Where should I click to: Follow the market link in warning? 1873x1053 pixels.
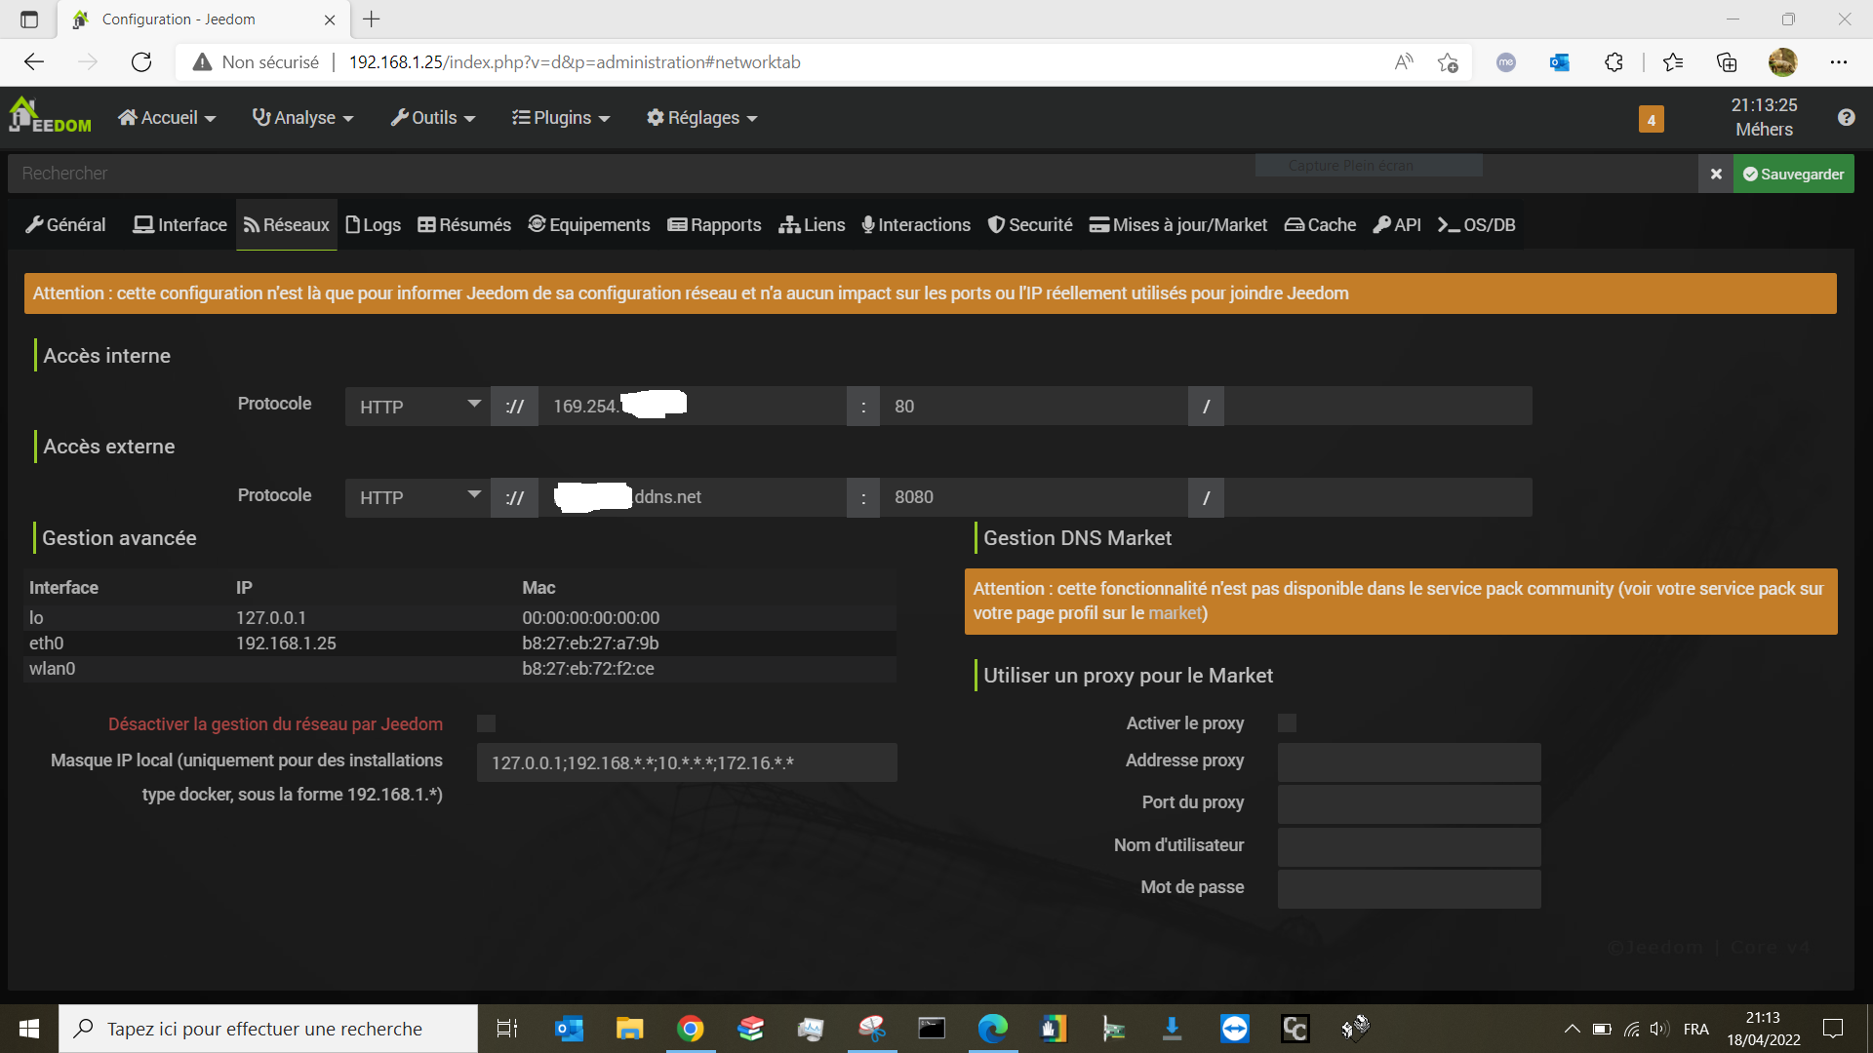pos(1175,613)
